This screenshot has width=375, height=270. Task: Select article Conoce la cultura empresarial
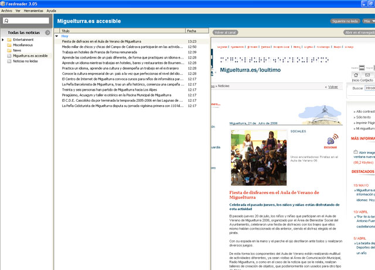131,74
